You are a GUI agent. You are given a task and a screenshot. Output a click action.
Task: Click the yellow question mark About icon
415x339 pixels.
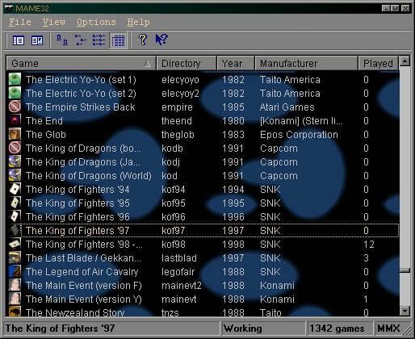coord(143,40)
